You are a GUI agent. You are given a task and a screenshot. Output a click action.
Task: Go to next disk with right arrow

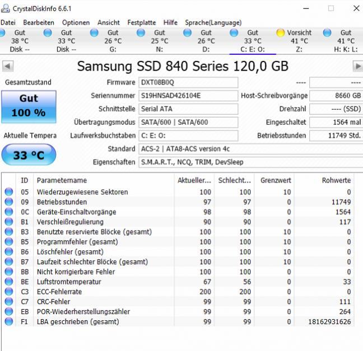coord(358,66)
